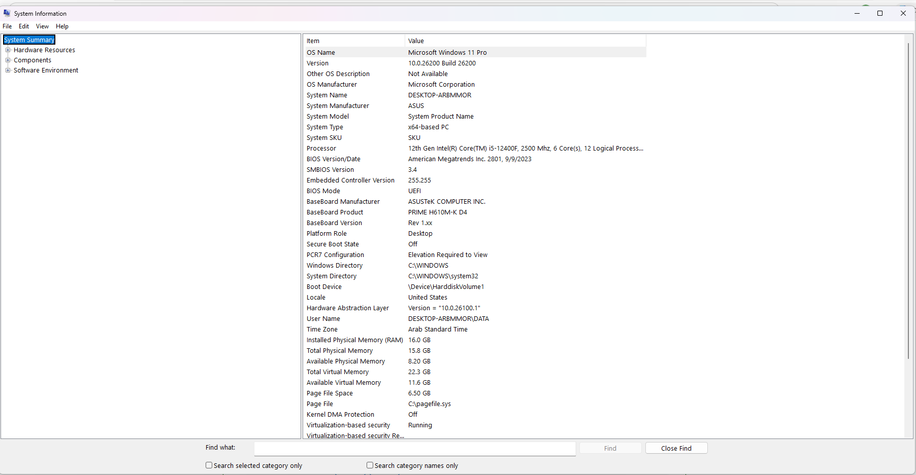Viewport: 916px width, 475px height.
Task: Click the System Name item
Action: (327, 95)
